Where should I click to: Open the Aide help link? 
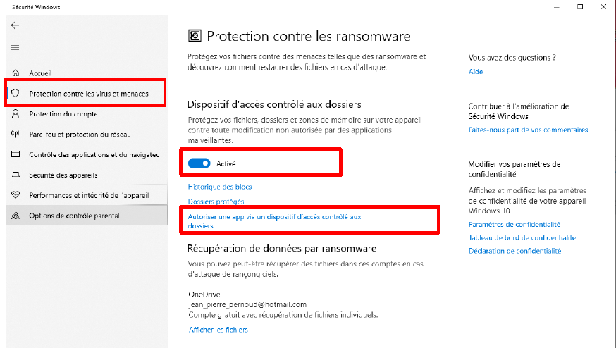click(475, 71)
